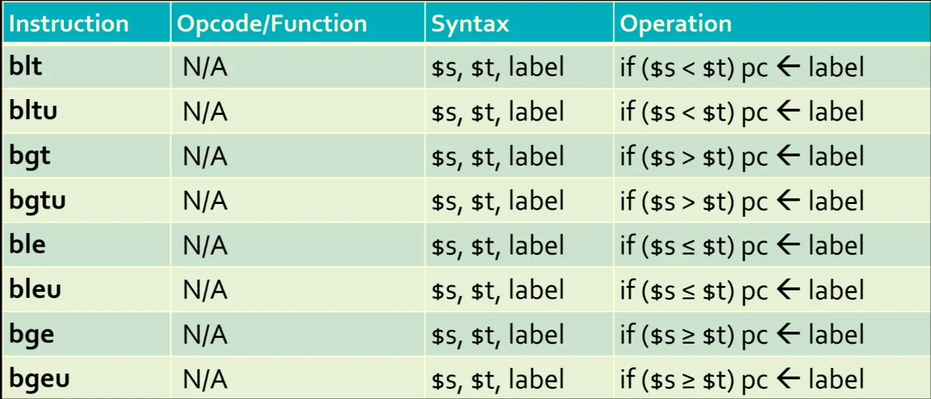The image size is (931, 399).
Task: Select the bgt instruction cell
Action: (x=29, y=156)
